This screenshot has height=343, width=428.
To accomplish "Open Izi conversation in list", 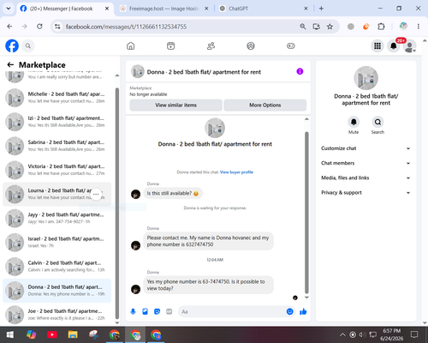I will (x=57, y=122).
